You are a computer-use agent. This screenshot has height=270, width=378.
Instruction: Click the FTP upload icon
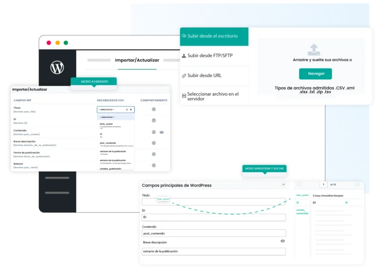pos(184,56)
